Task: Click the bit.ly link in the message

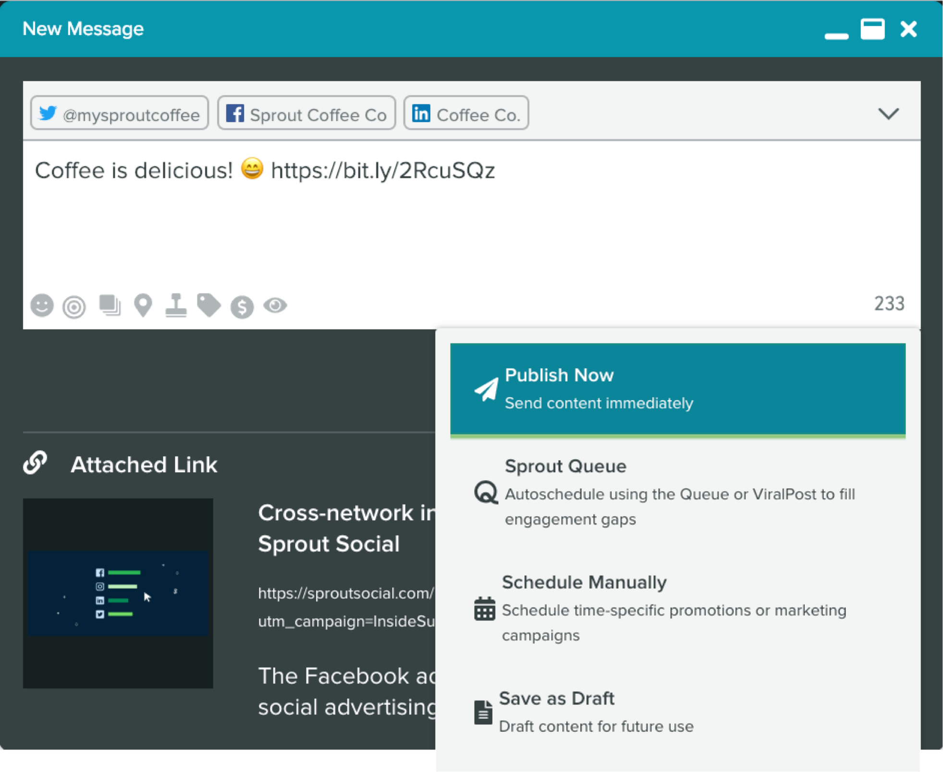Action: (383, 171)
